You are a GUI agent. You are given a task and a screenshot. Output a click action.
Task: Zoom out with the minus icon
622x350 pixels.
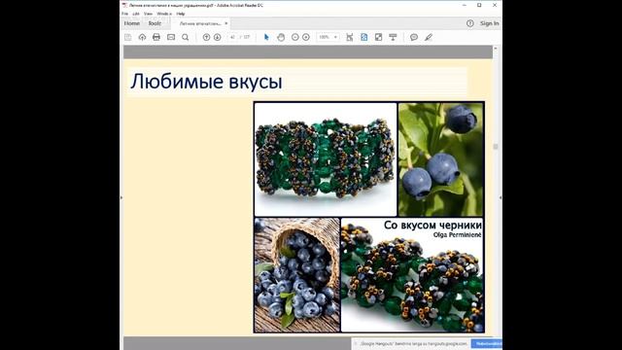295,37
